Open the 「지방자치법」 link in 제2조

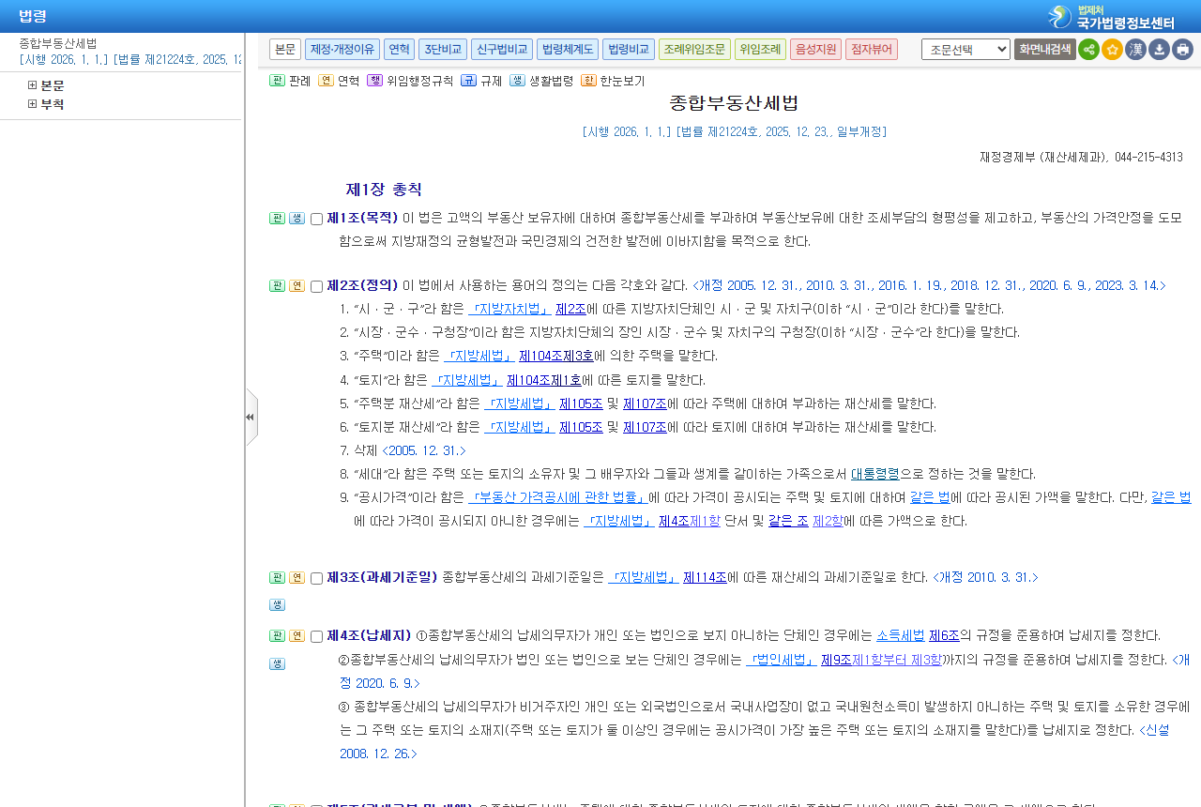click(x=509, y=309)
